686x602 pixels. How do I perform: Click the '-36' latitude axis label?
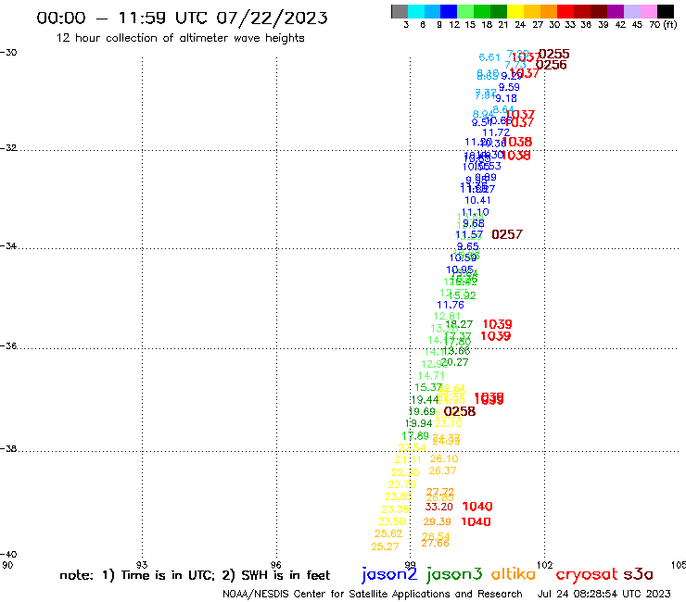tap(8, 346)
